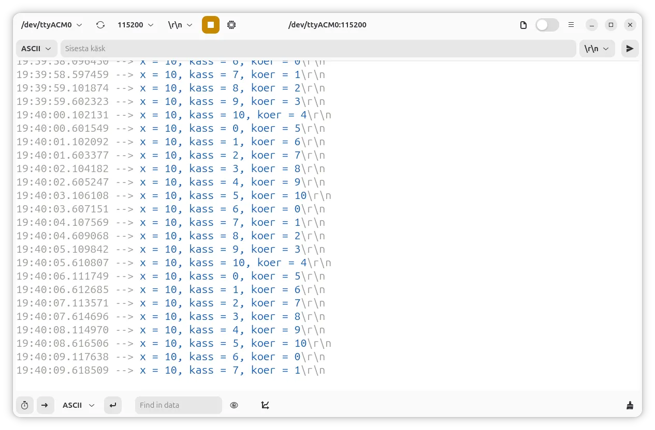Click the log line at 19:40:09.117638
Viewport: 655px width, 430px height.
tap(171, 357)
